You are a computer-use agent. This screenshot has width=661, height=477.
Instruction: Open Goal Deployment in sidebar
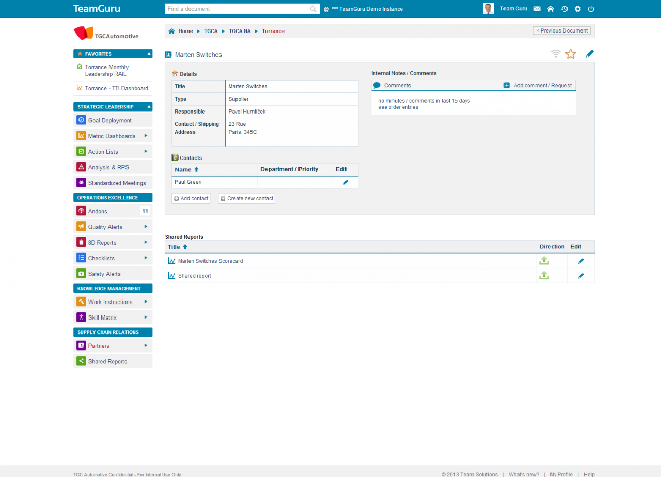[x=109, y=120]
